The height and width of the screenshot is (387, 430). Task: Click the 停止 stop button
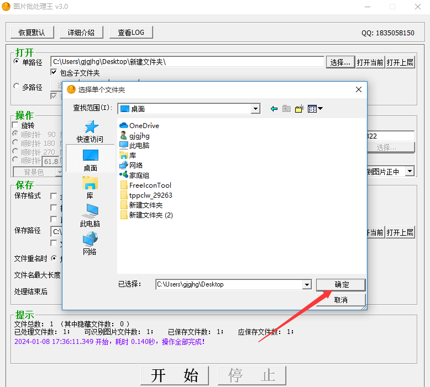point(251,375)
